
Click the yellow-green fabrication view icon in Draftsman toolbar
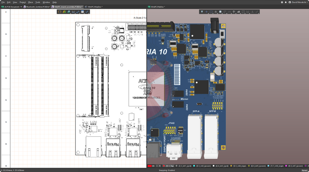pyautogui.click(x=64, y=12)
